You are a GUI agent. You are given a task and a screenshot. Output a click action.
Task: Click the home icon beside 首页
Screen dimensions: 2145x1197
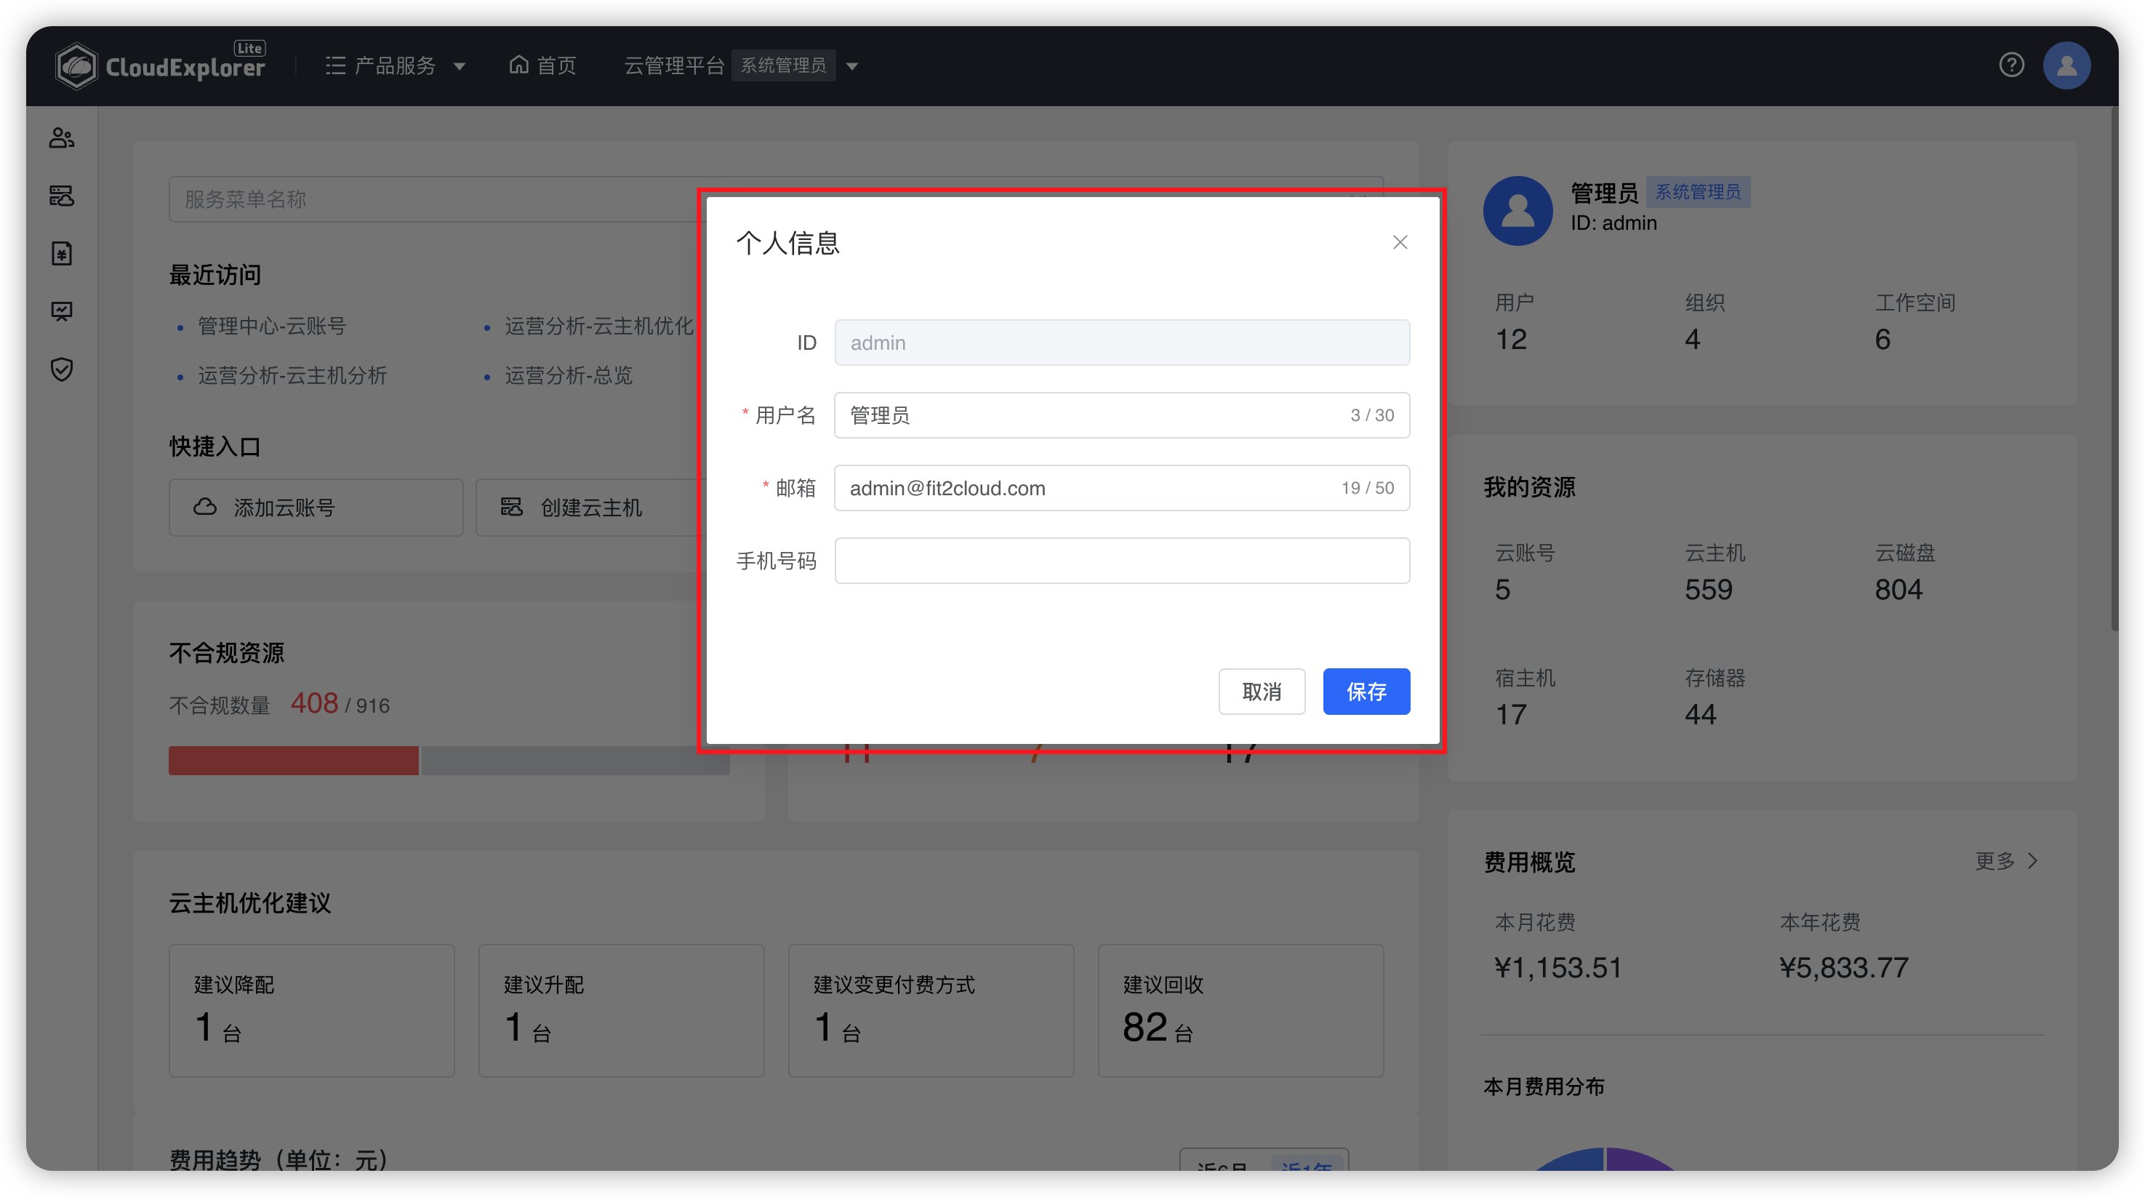coord(518,64)
